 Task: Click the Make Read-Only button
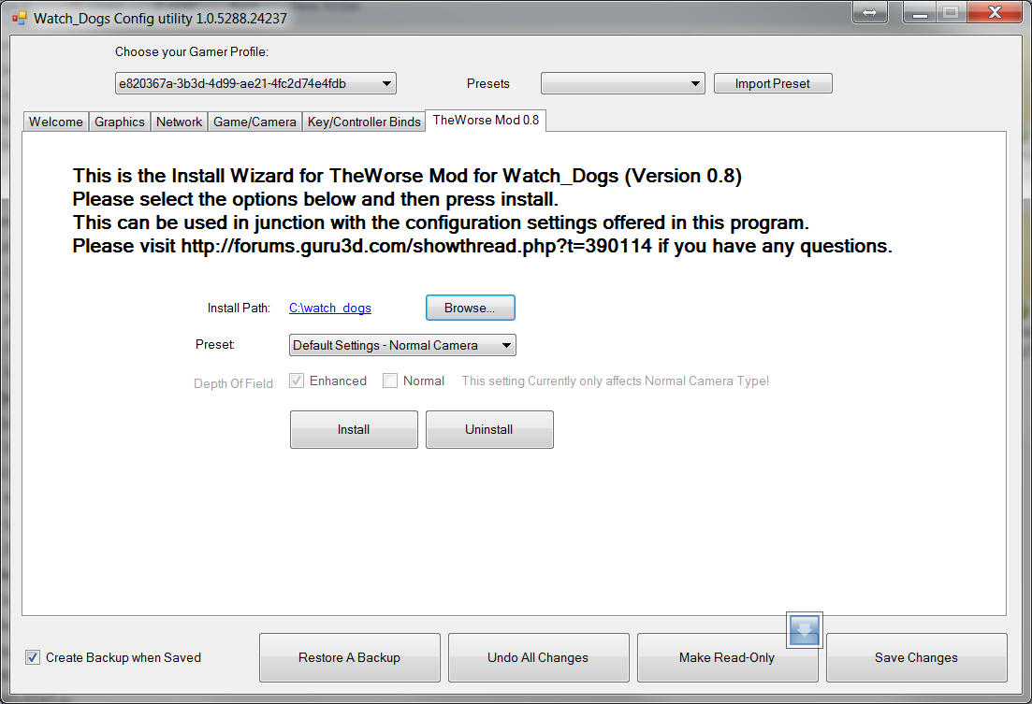tap(727, 657)
